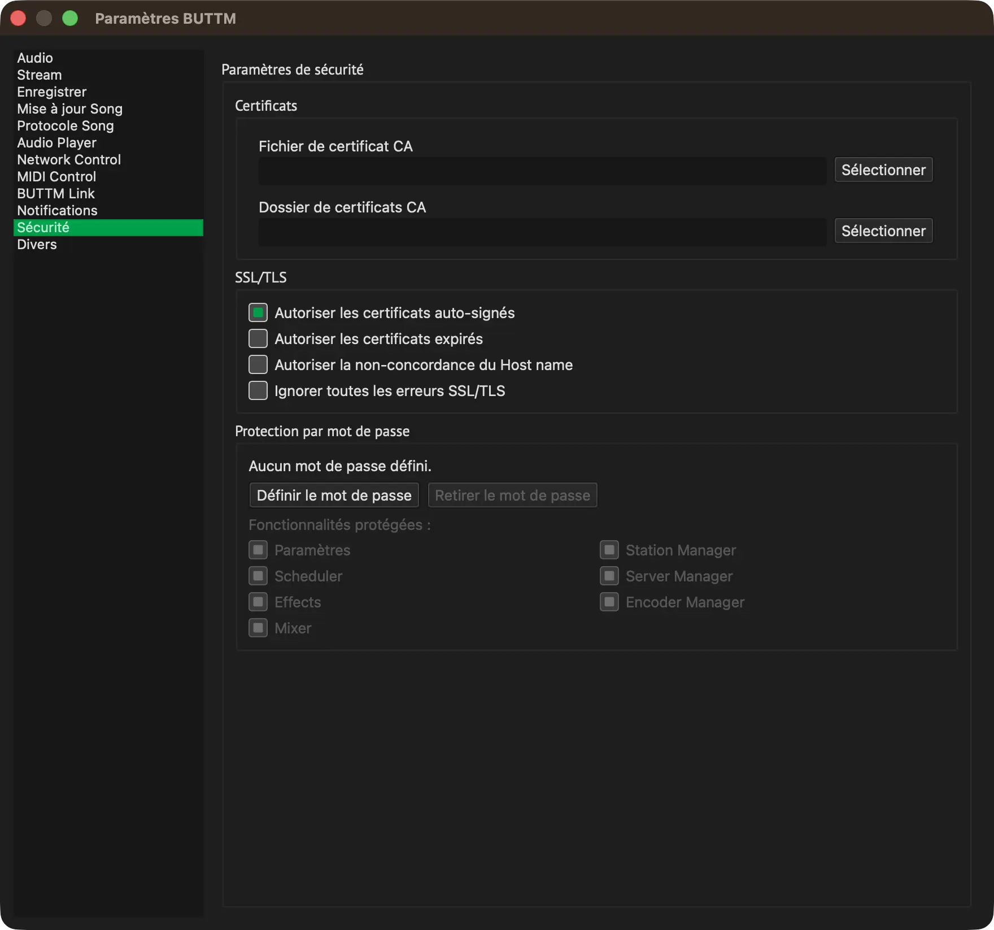Viewport: 994px width, 930px height.
Task: Open Mise à jour Song settings
Action: pyautogui.click(x=108, y=109)
